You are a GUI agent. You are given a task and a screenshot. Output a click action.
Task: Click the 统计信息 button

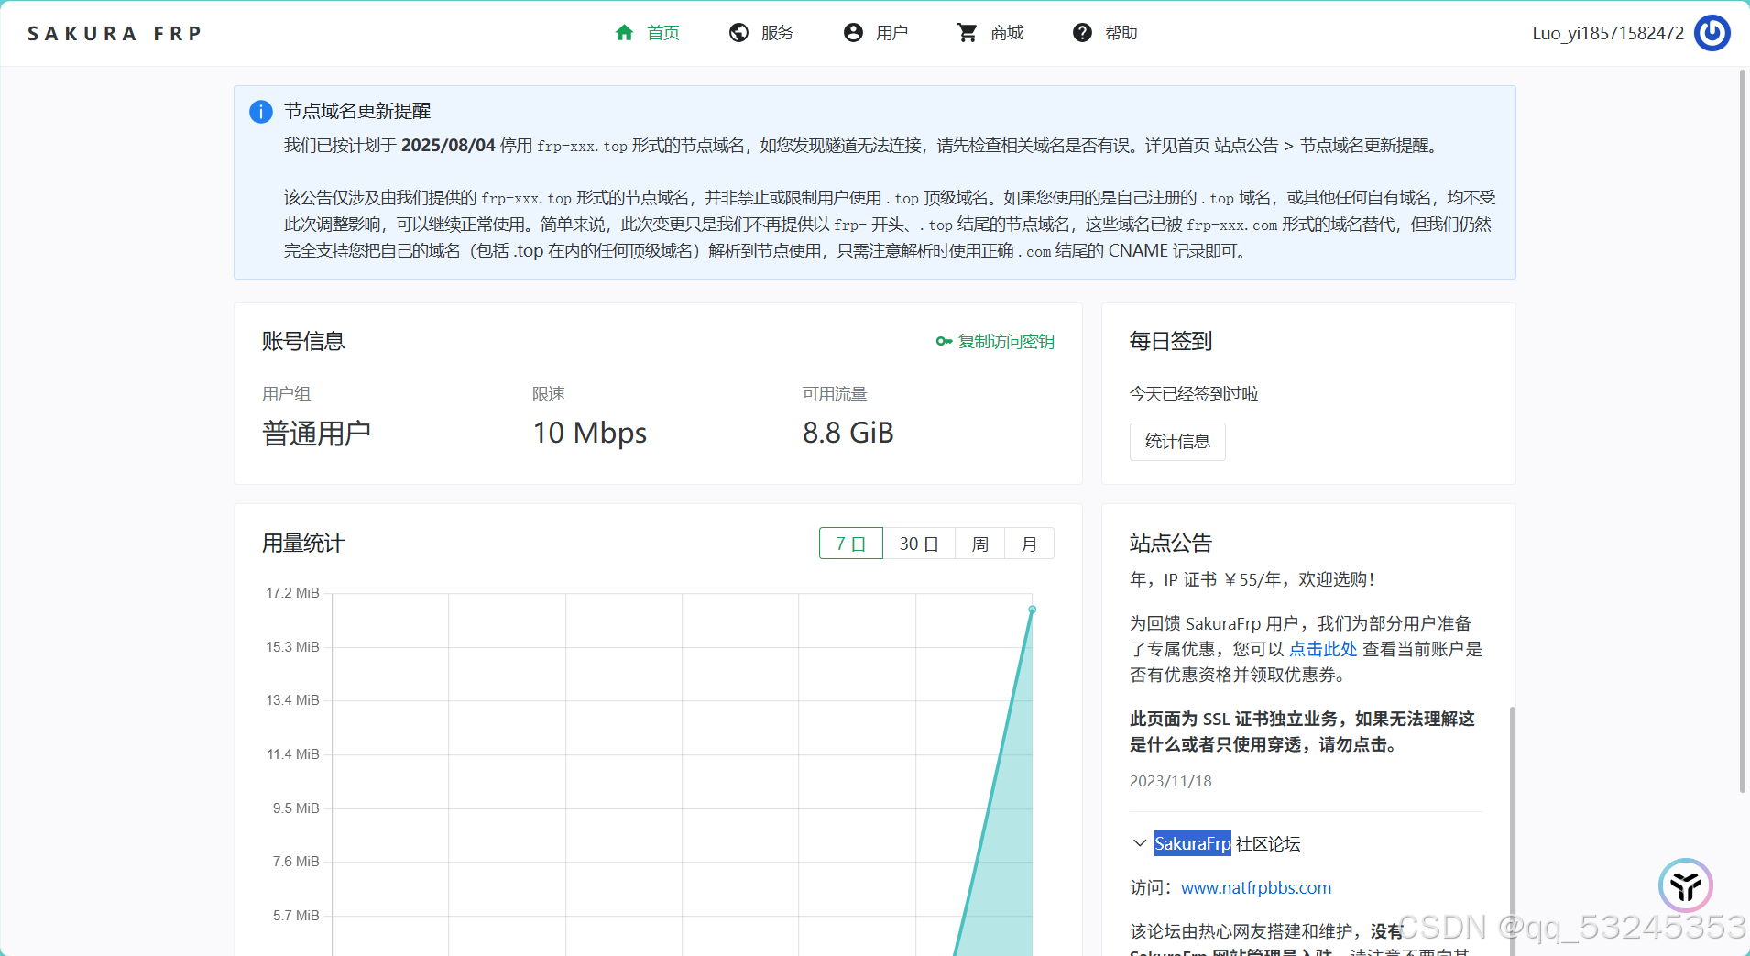[1176, 441]
